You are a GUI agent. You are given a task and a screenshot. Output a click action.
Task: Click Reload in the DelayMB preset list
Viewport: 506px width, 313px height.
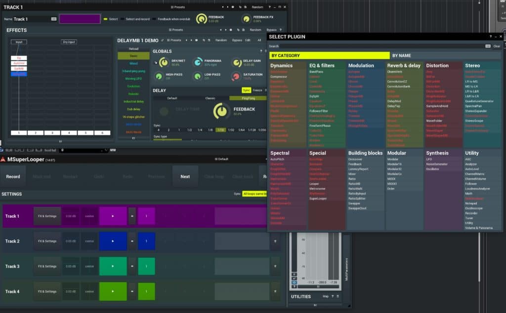(x=133, y=49)
